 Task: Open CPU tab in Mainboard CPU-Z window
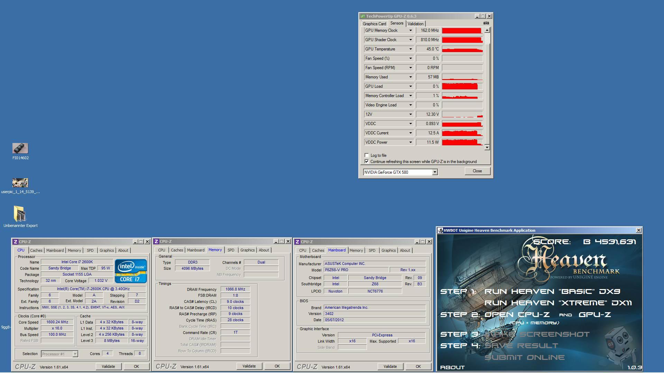pos(303,250)
